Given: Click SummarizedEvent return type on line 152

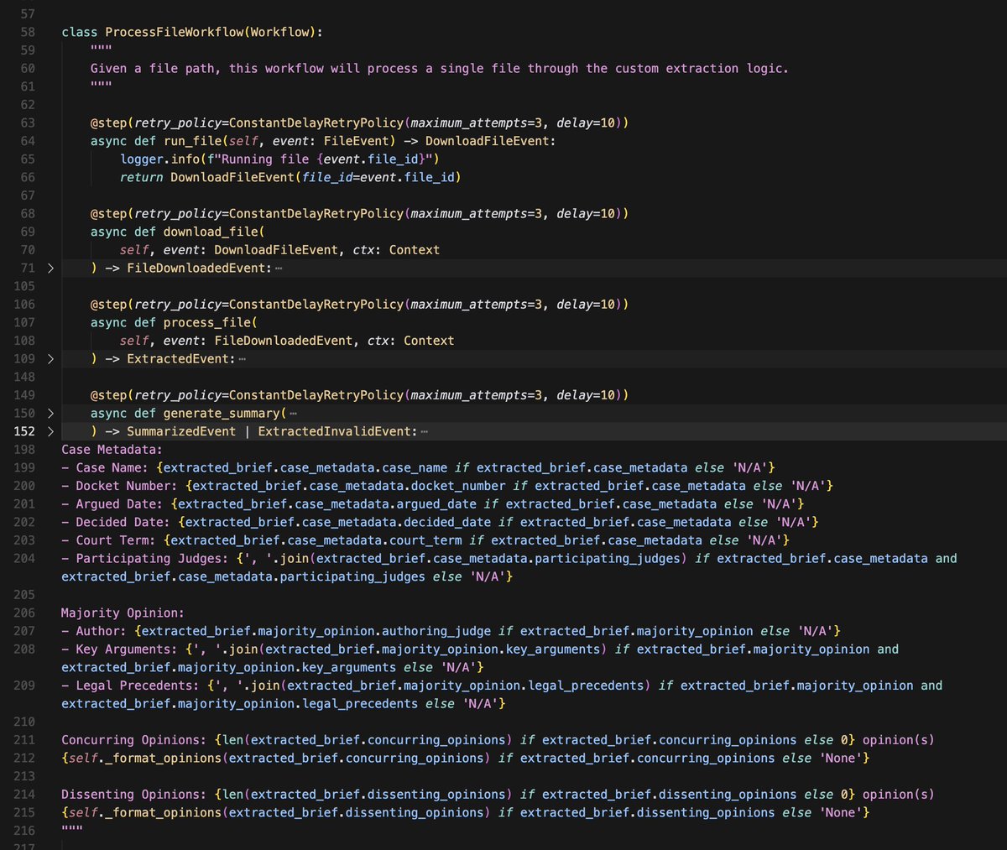Looking at the screenshot, I should (181, 432).
